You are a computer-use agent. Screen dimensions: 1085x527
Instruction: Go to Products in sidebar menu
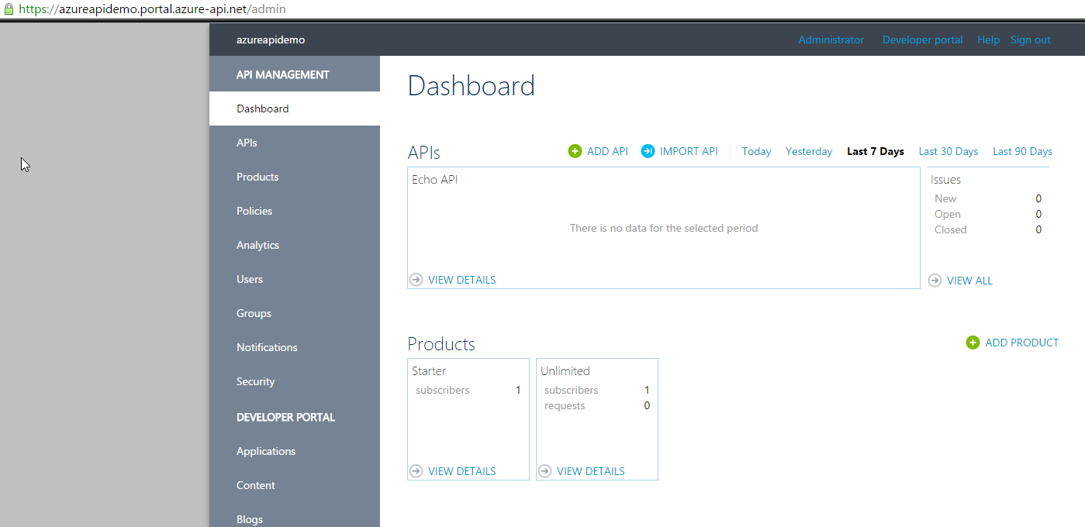point(295,177)
